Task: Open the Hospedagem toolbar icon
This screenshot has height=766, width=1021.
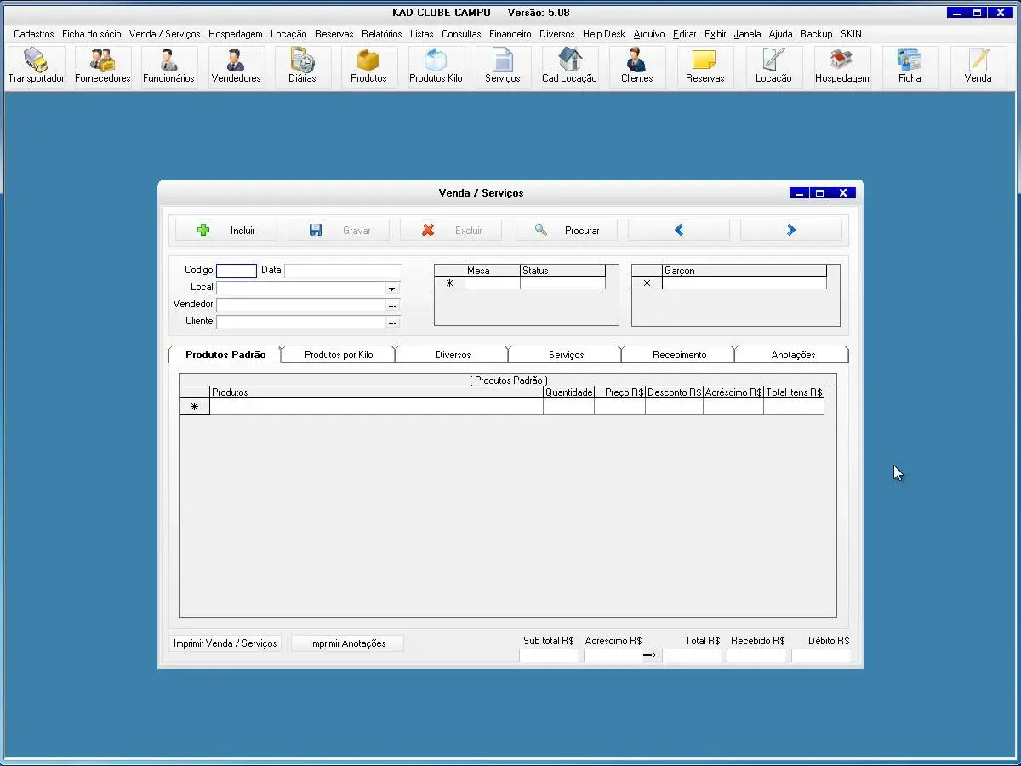Action: [841, 61]
